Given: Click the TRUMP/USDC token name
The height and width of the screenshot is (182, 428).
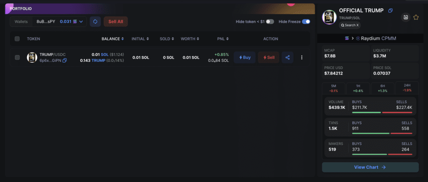Looking at the screenshot, I should pos(53,55).
